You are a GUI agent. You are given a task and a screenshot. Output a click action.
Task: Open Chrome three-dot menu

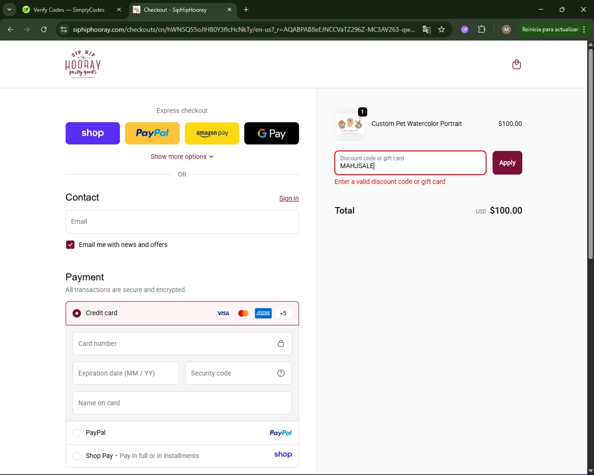(x=584, y=29)
